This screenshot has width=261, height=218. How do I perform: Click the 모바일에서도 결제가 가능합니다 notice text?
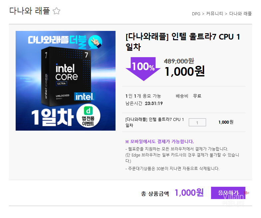tap(160, 142)
